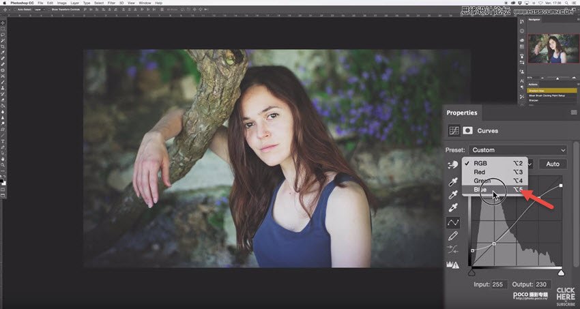Select the black point eyedropper in Curves
Image resolution: width=580 pixels, height=309 pixels.
[x=452, y=182]
